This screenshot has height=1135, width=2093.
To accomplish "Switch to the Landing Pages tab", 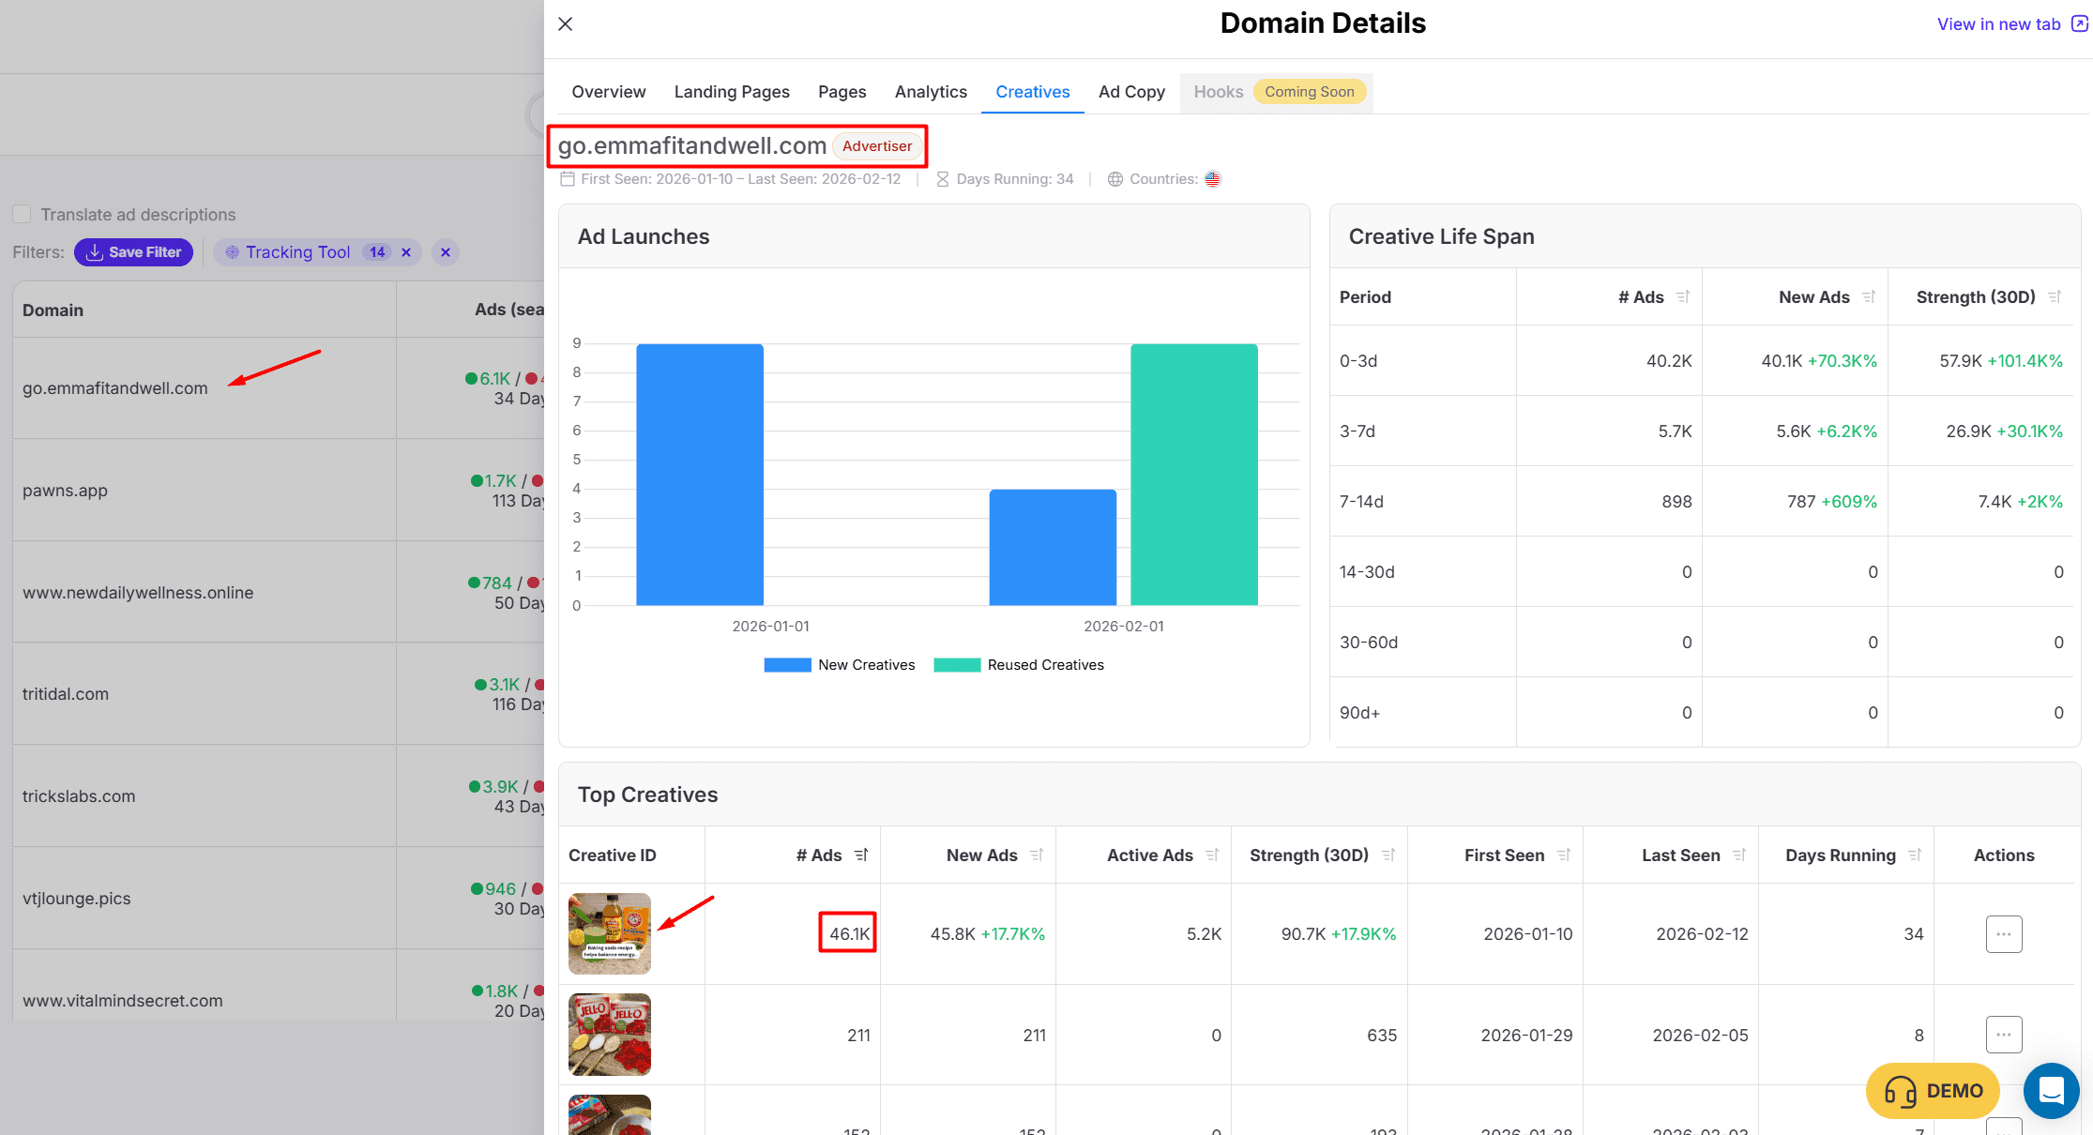I will point(732,92).
